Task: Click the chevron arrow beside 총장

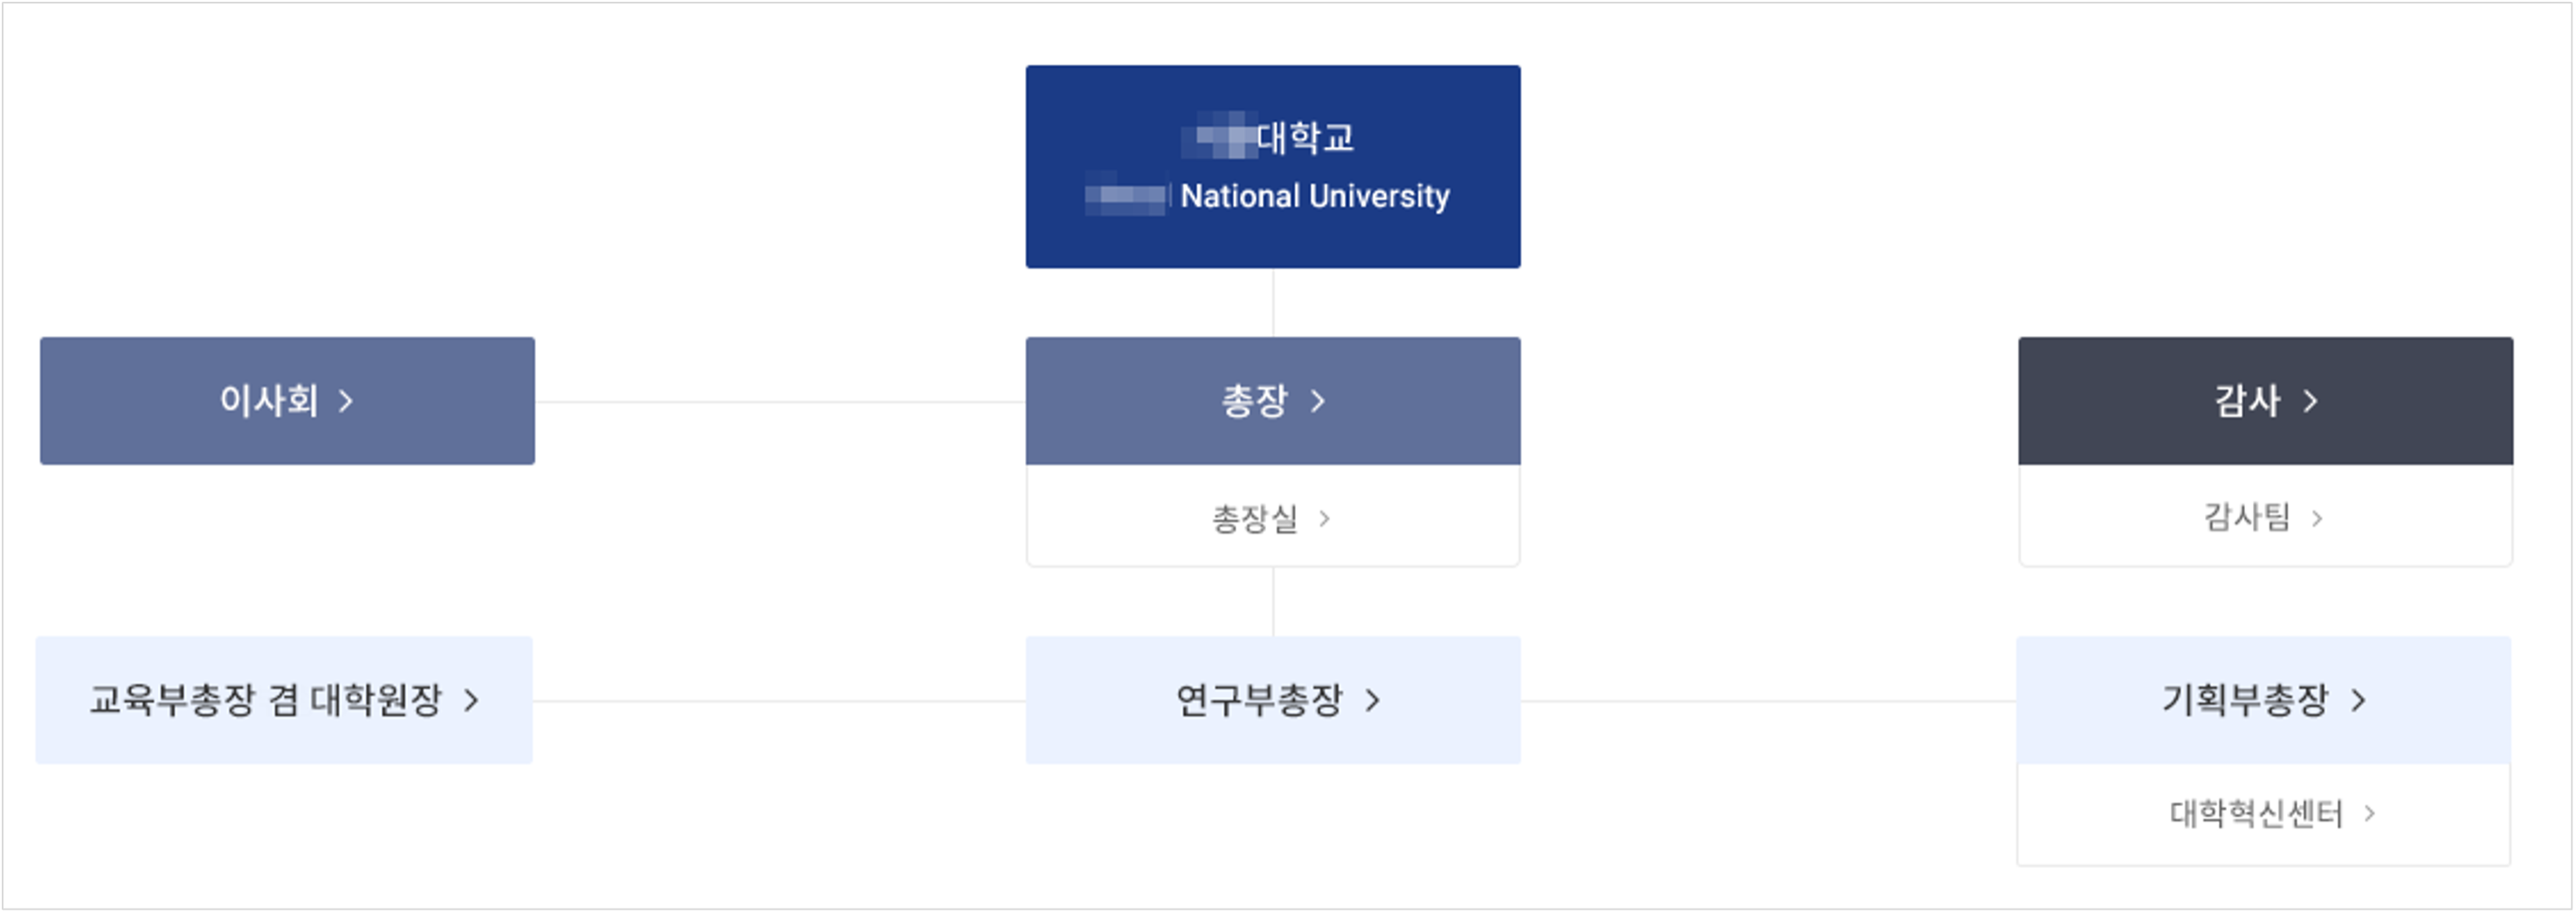Action: point(1318,401)
